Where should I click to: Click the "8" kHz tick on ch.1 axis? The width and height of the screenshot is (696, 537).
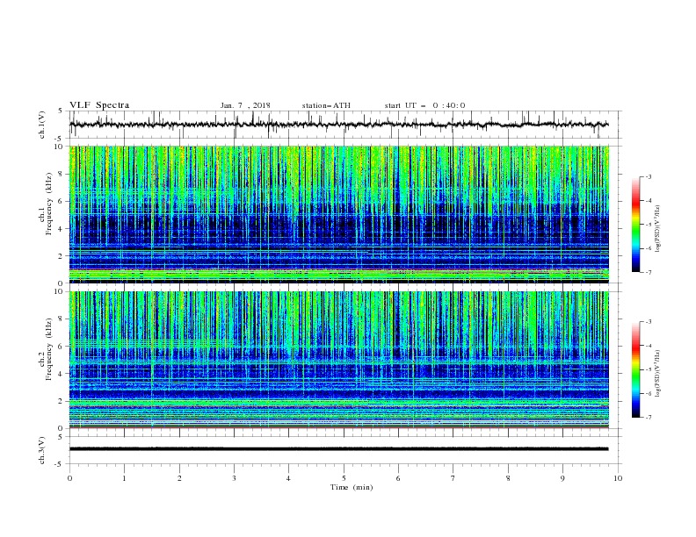point(62,174)
